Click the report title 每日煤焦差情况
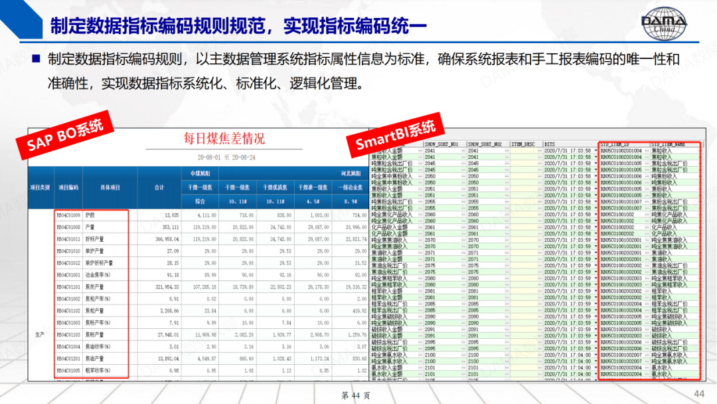The width and height of the screenshot is (717, 404). (x=224, y=138)
